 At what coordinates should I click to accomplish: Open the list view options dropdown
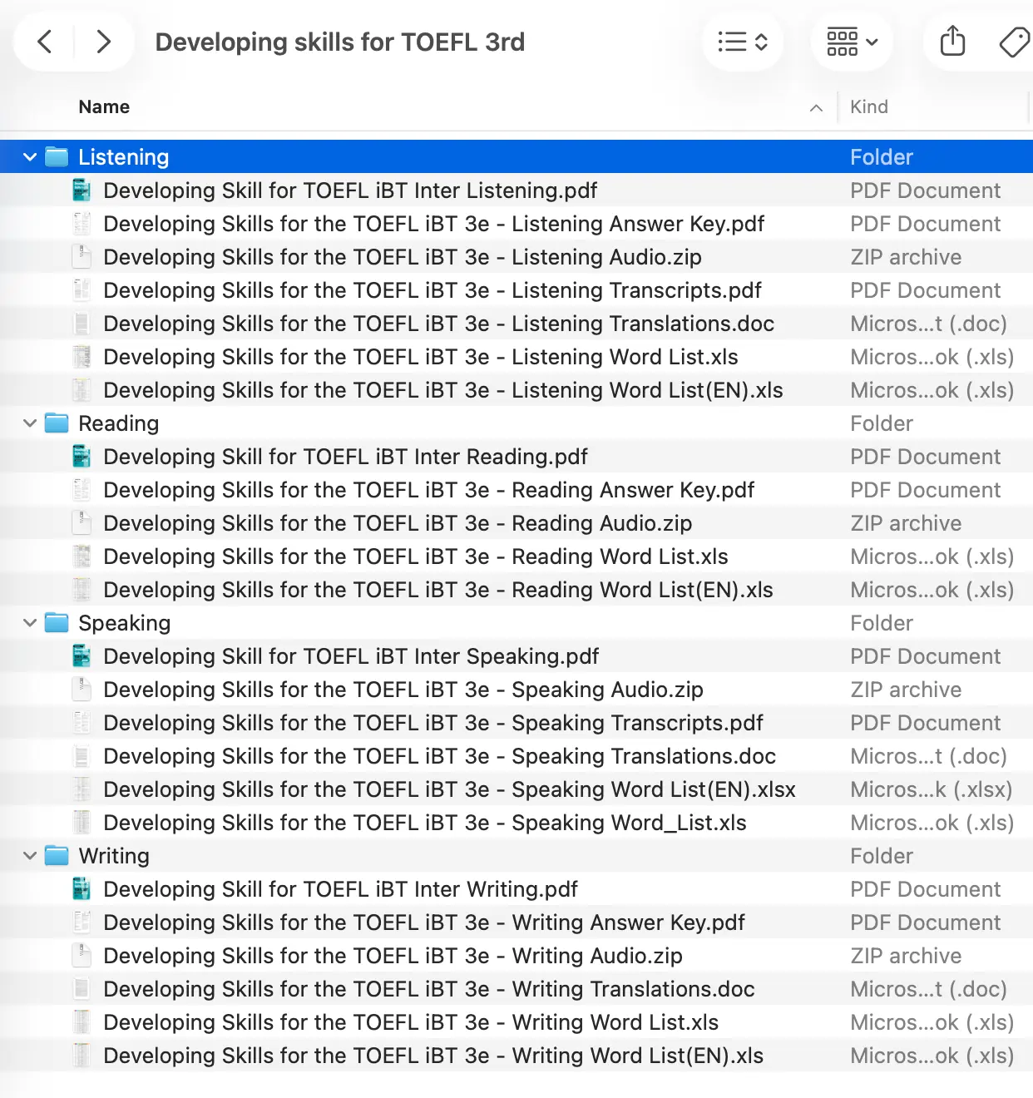pyautogui.click(x=743, y=42)
